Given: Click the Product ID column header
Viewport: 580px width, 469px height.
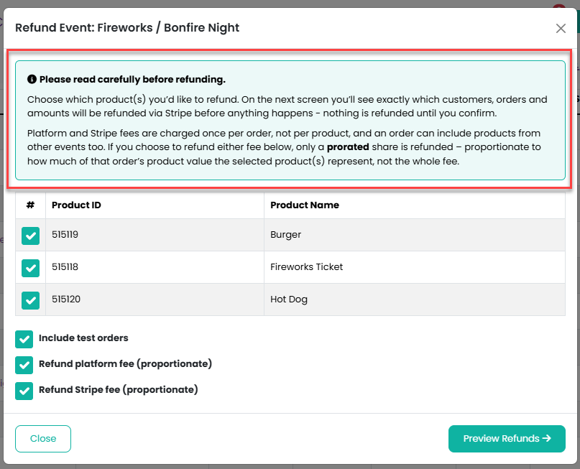Looking at the screenshot, I should click(x=155, y=205).
